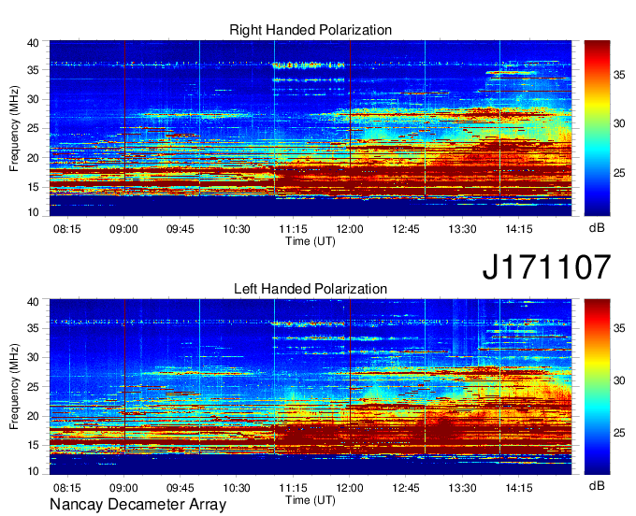Click the 'Right Handed Polarization' title
The image size is (636, 516).
[311, 30]
